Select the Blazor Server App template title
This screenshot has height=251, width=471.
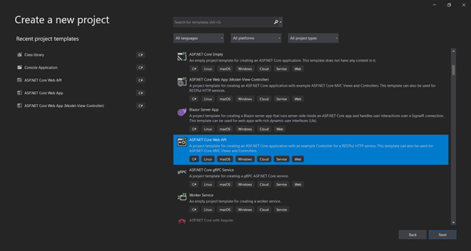pos(204,110)
